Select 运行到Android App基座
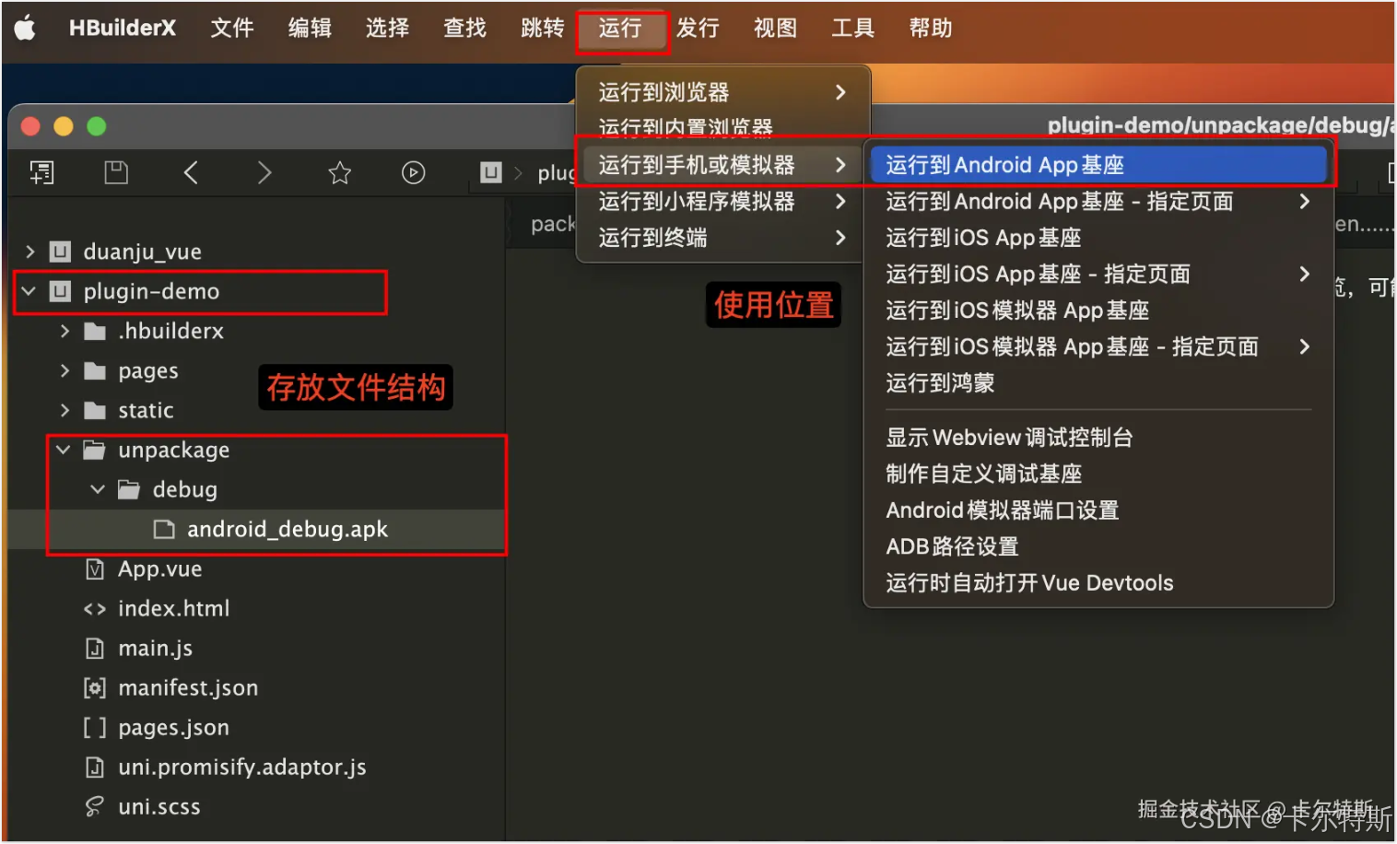Screen dimensions: 1397x844 [x=1098, y=165]
